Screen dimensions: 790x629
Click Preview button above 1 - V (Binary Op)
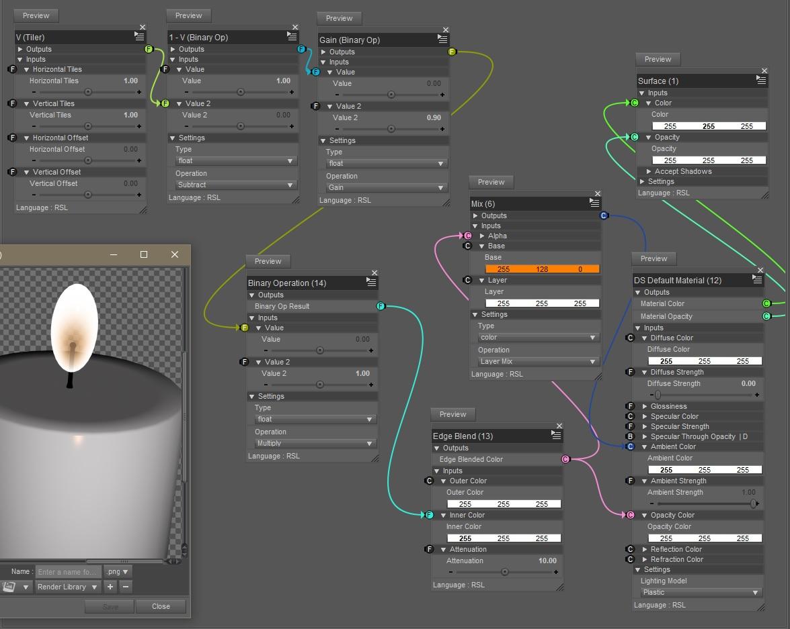pyautogui.click(x=188, y=15)
